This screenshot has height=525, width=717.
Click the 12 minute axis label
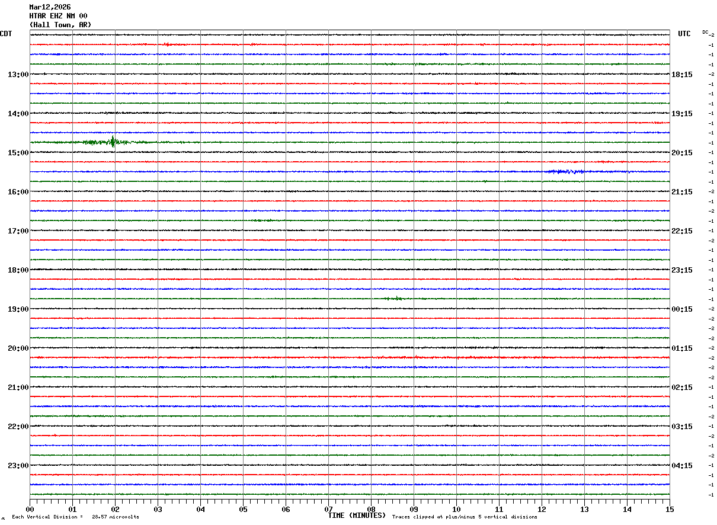pos(542,509)
